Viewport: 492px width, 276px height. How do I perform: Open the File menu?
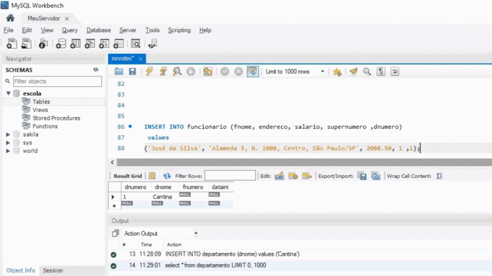coord(8,30)
